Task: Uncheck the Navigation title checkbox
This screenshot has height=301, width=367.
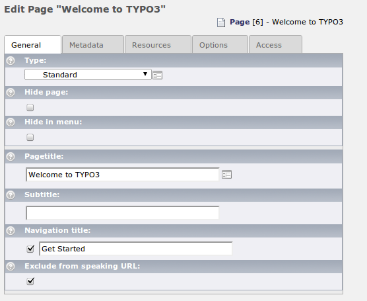Action: pyautogui.click(x=30, y=249)
